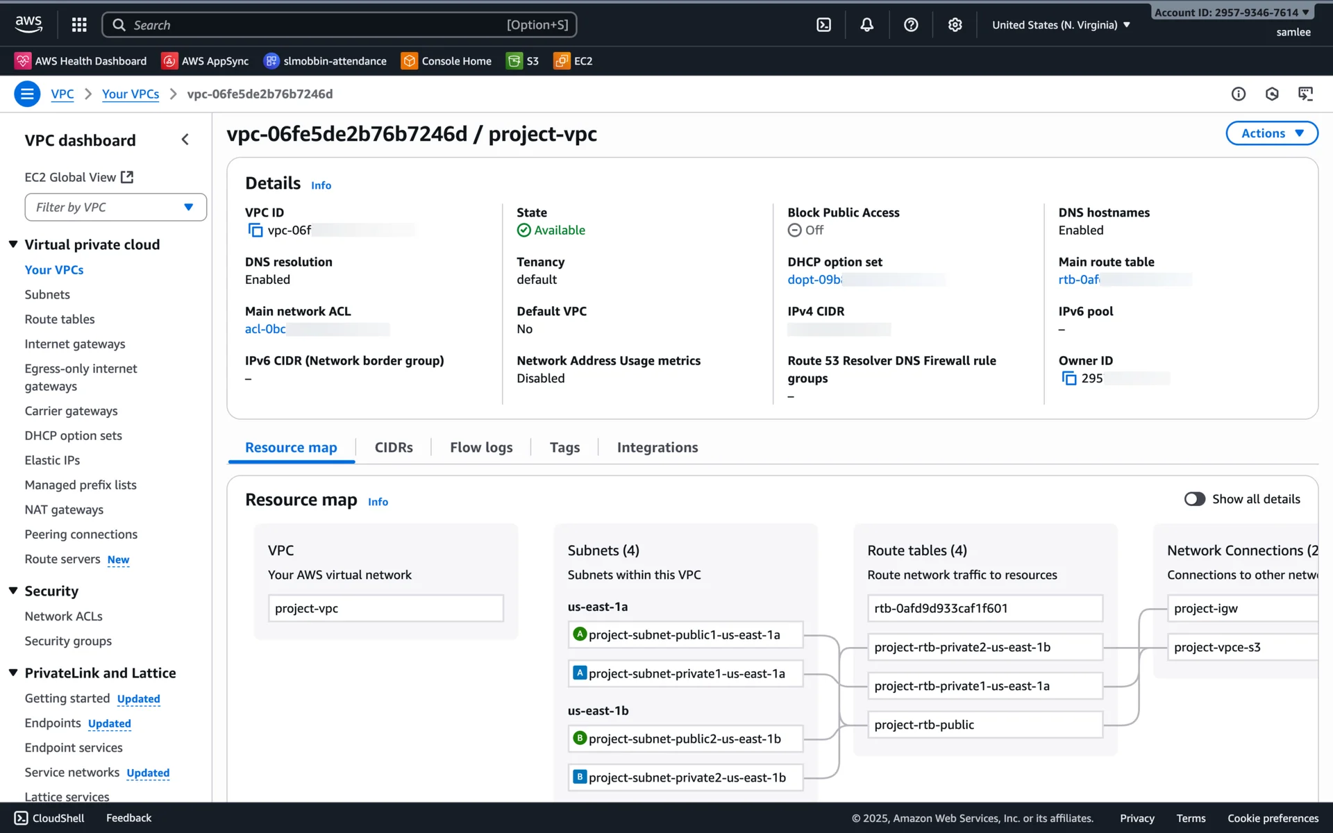Open the AWS services grid menu
This screenshot has height=833, width=1333.
click(79, 25)
